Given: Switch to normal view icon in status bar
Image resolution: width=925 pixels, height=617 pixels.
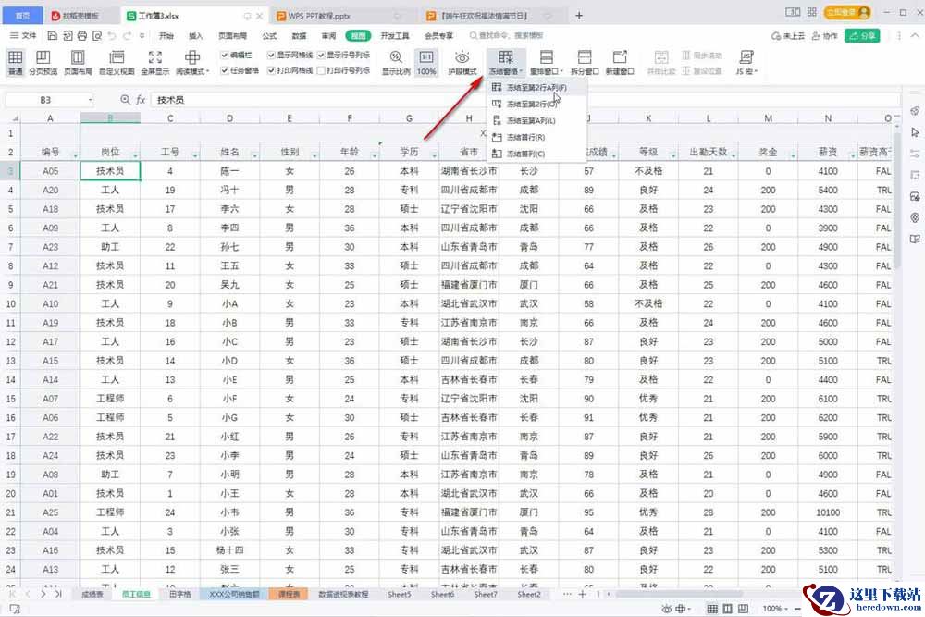Looking at the screenshot, I should tap(712, 608).
